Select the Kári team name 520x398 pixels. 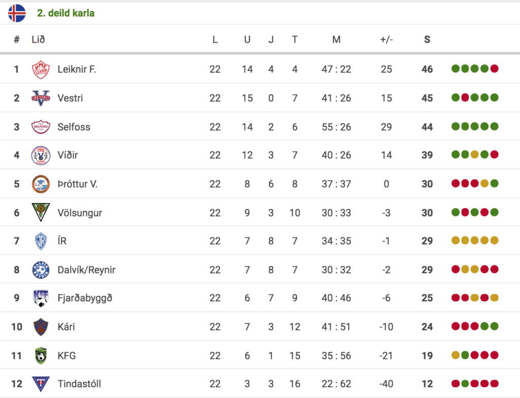pos(66,327)
